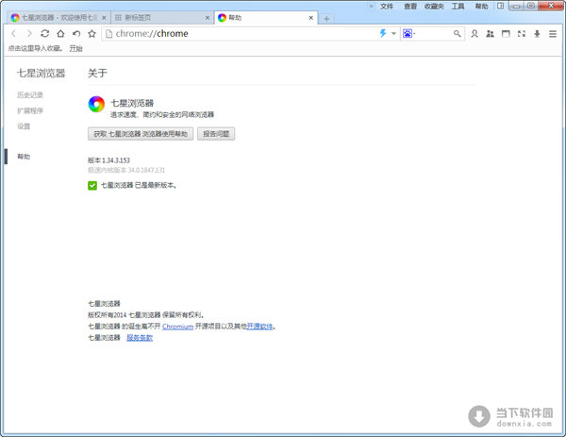Click the green up-to-date checkmark icon
Viewport: 566px width, 437px height.
(x=92, y=186)
